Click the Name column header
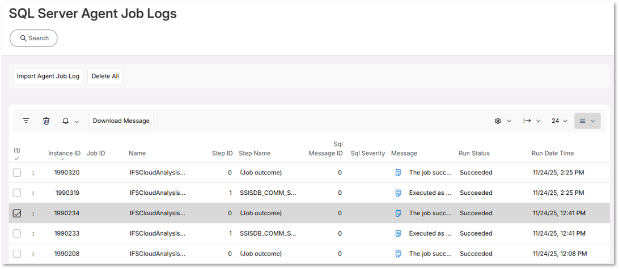 pos(137,153)
